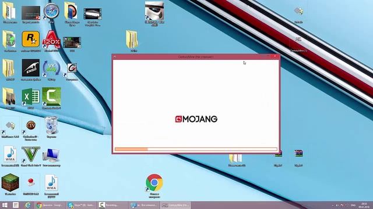373x209 pixels.
Task: Open the folder below the stormtrooper icon
Action: 132,39
